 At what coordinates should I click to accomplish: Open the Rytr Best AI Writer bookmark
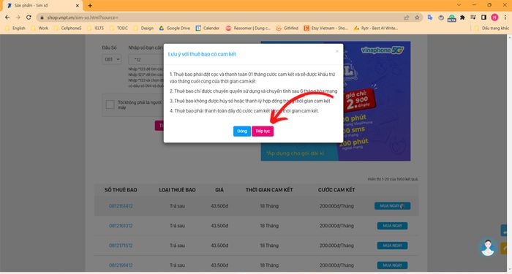[x=376, y=28]
